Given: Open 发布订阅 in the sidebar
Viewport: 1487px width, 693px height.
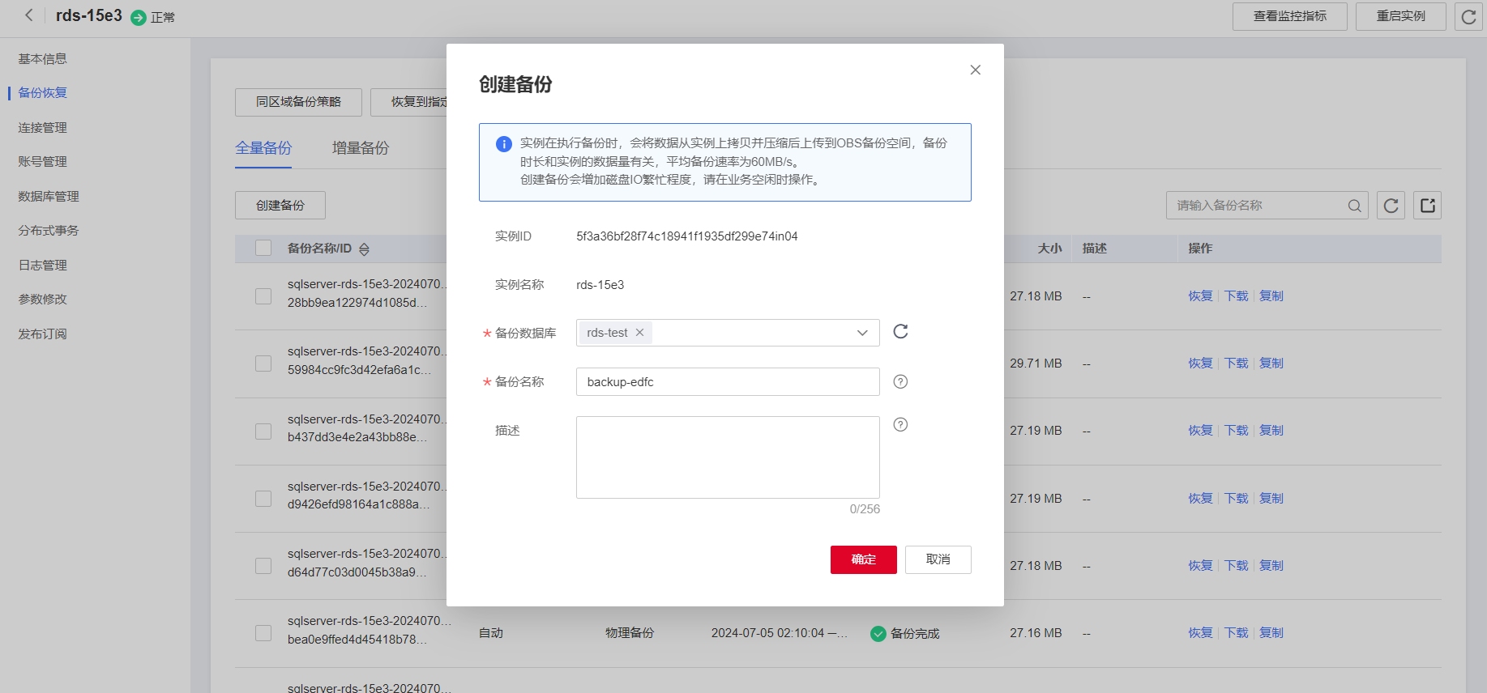Looking at the screenshot, I should pos(42,334).
